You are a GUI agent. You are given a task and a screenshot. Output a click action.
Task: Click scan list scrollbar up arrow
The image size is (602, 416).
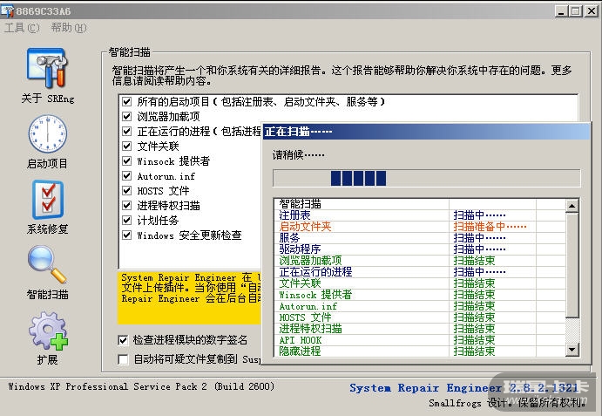tap(572, 206)
